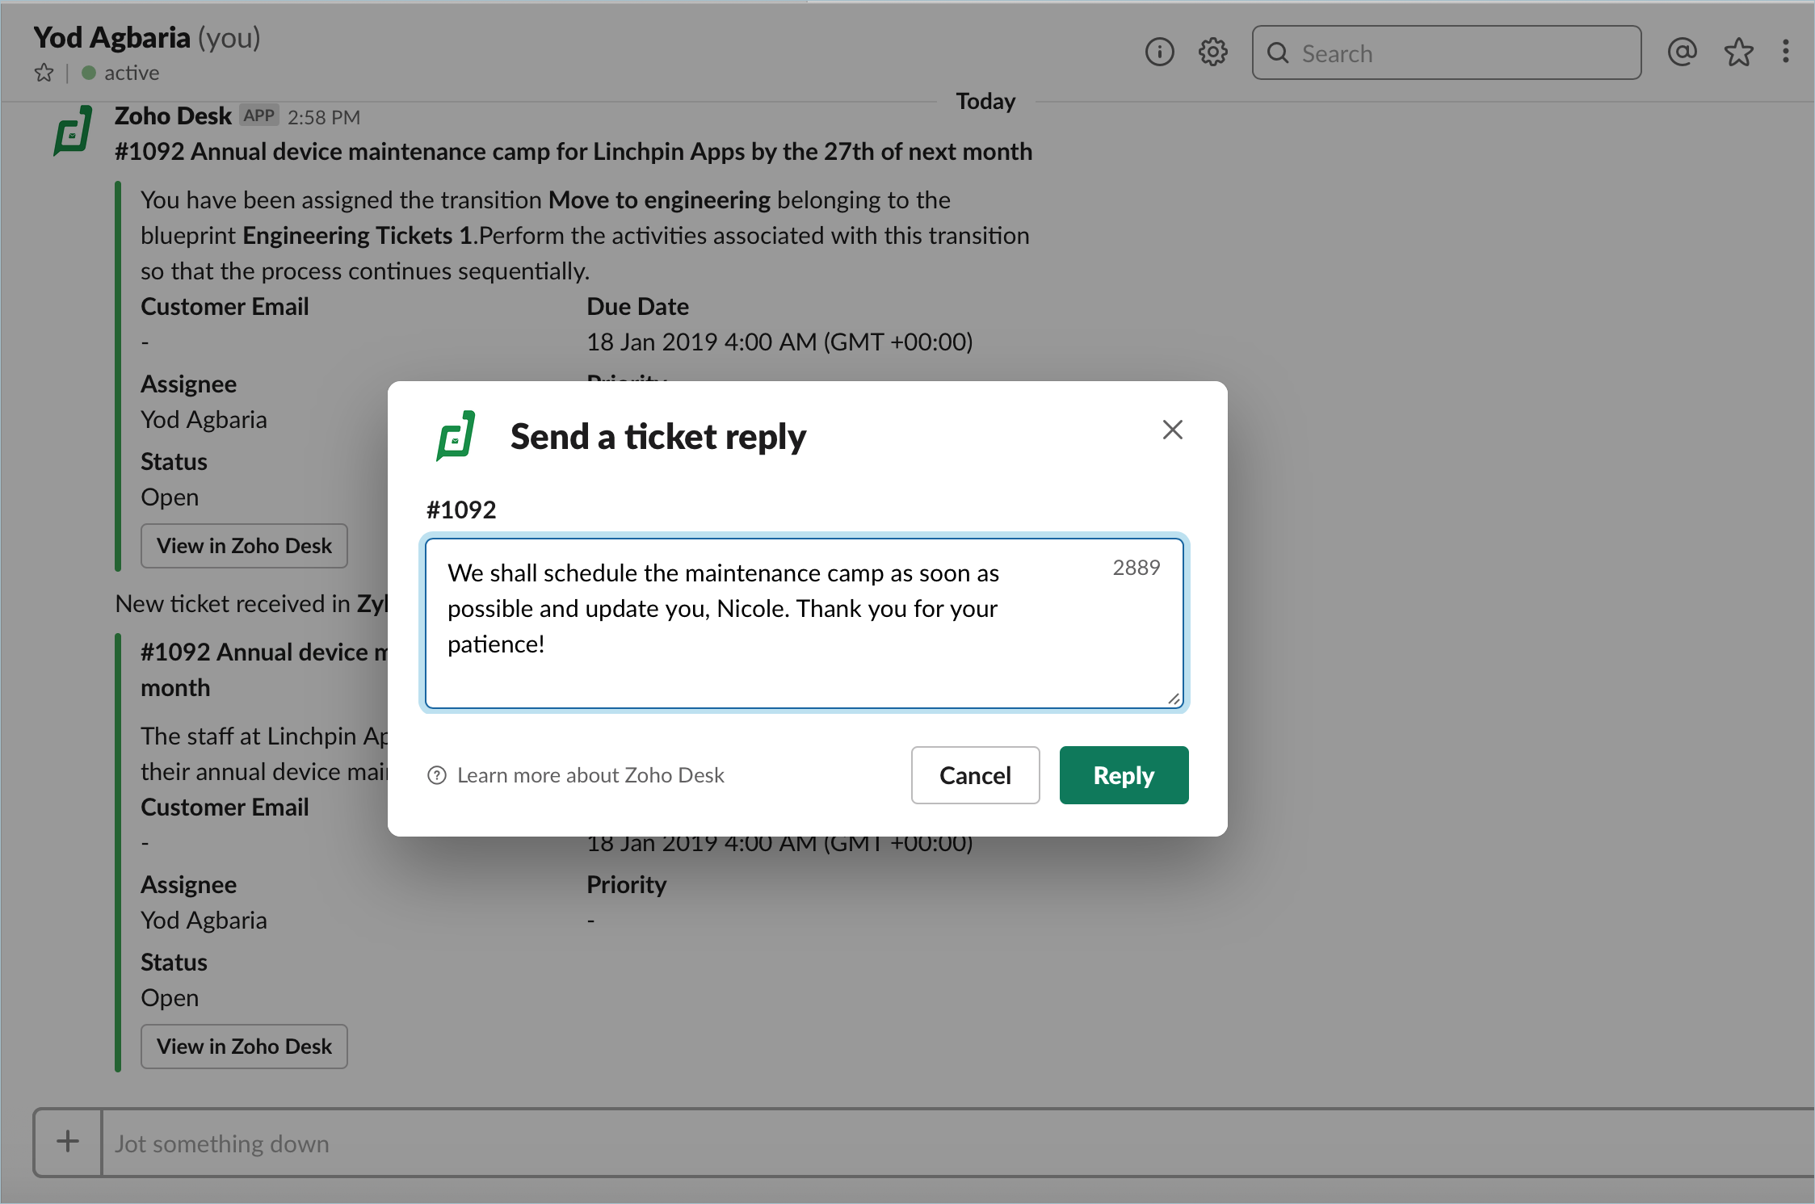Click the Search field

point(1446,53)
